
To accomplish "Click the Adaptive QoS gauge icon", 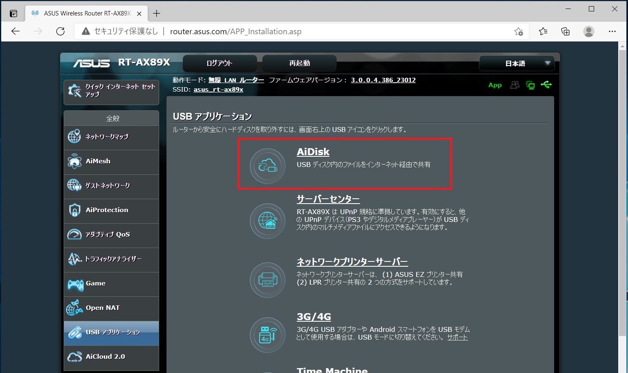I will (x=74, y=234).
